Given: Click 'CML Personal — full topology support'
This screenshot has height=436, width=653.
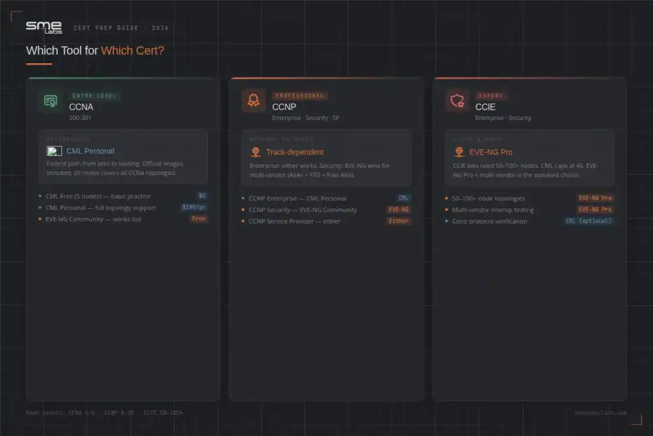Looking at the screenshot, I should 100,207.
